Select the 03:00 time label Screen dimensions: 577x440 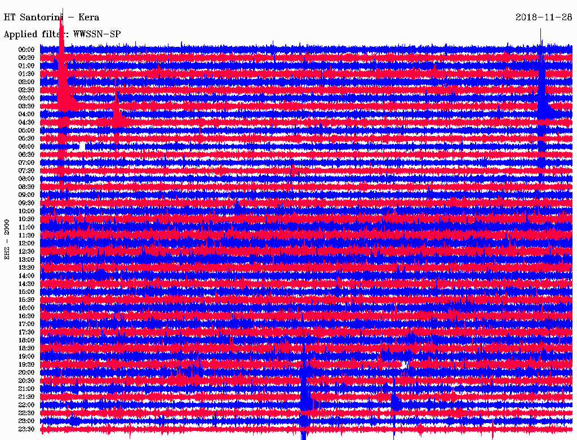26,98
